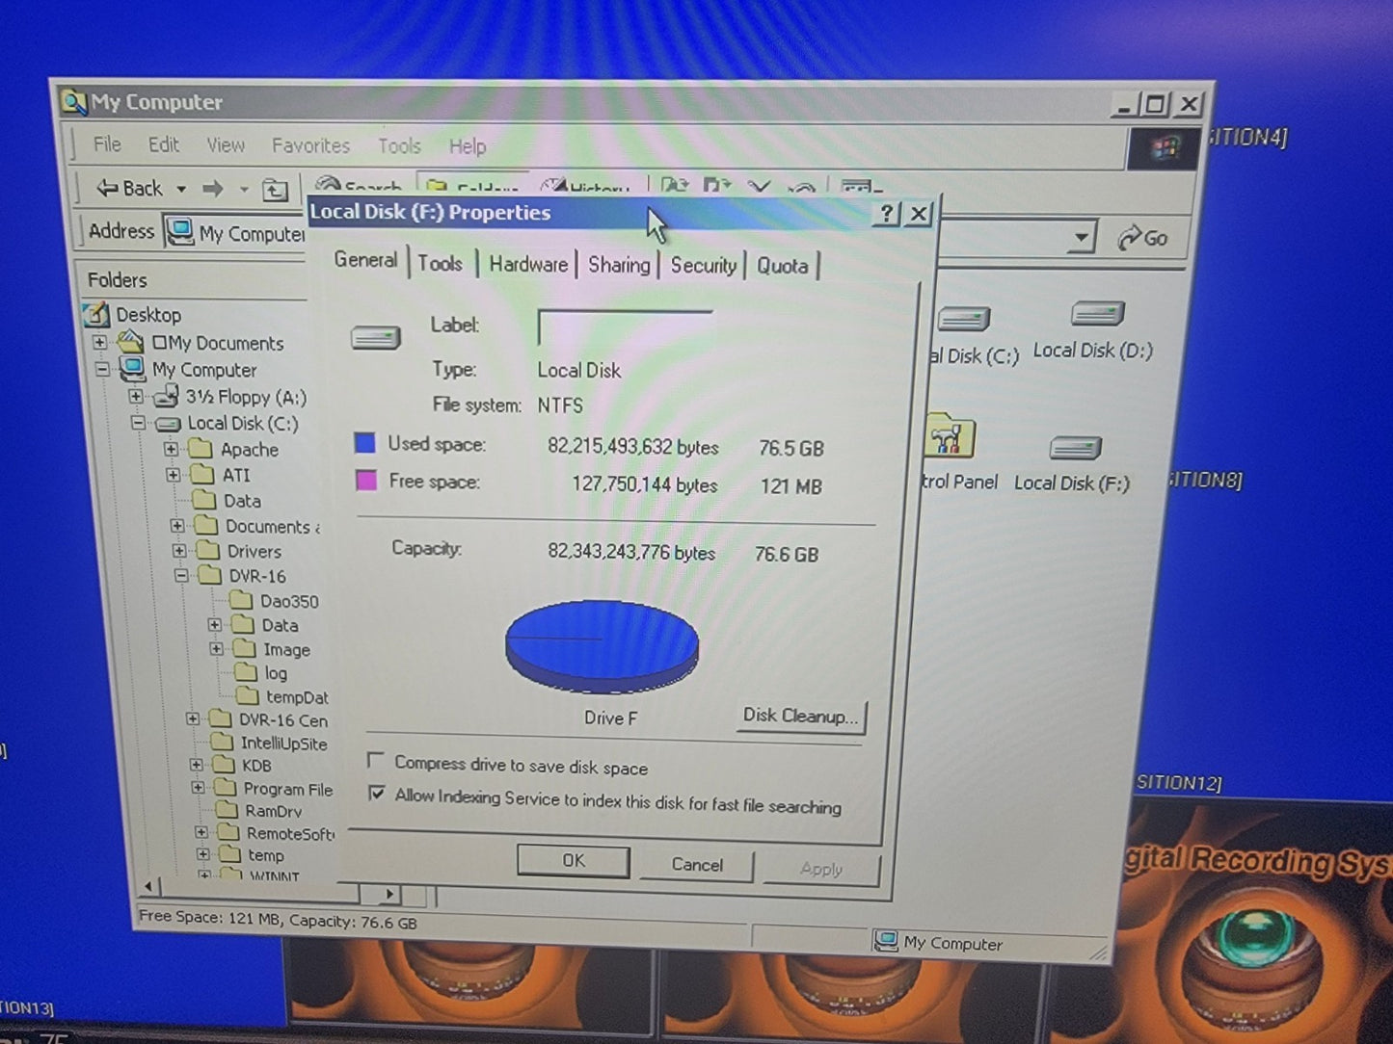Open the Favorites menu
1393x1044 pixels.
309,145
